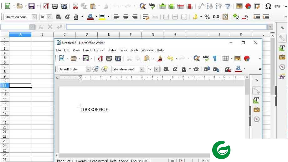Toggle Italic in Calc formatting toolbar
The height and width of the screenshot is (162, 288).
coord(67,17)
